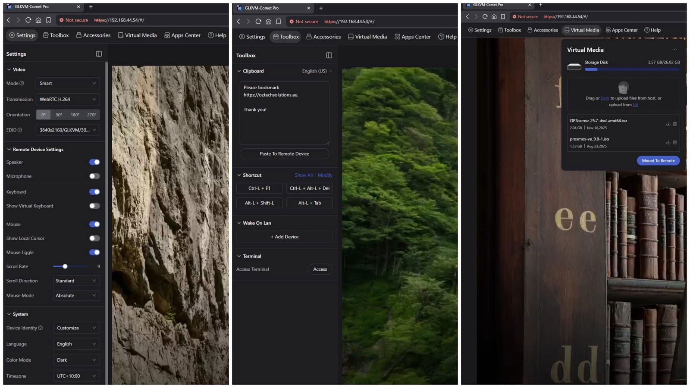Collapse the Wake On Lan section
The width and height of the screenshot is (690, 388).
coord(239,223)
